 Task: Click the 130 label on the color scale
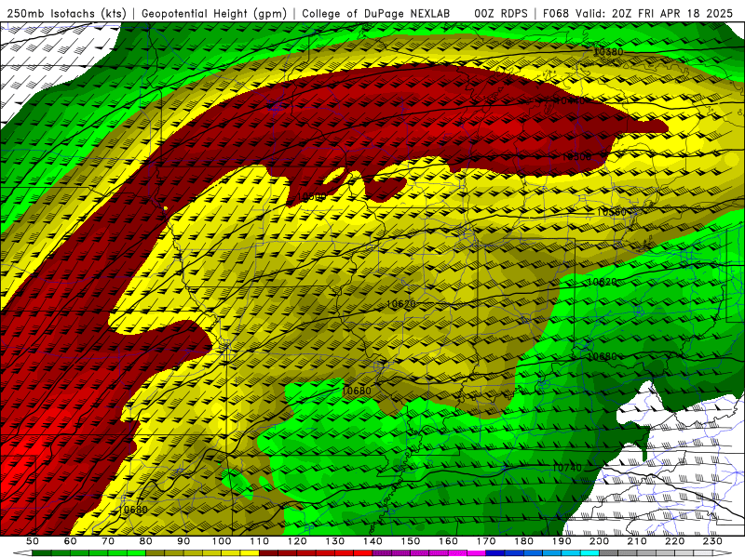(335, 541)
